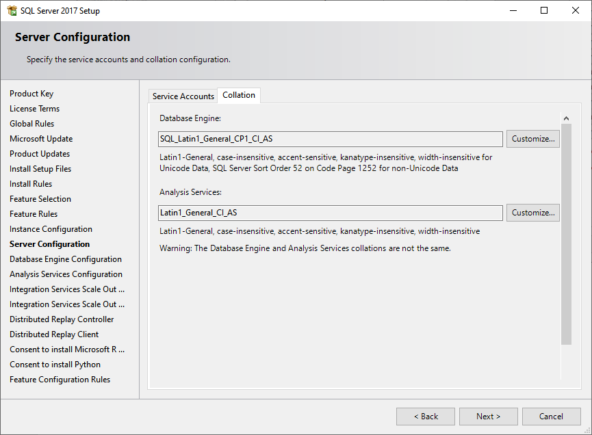Open the Feature Selection step
592x435 pixels.
pos(40,199)
